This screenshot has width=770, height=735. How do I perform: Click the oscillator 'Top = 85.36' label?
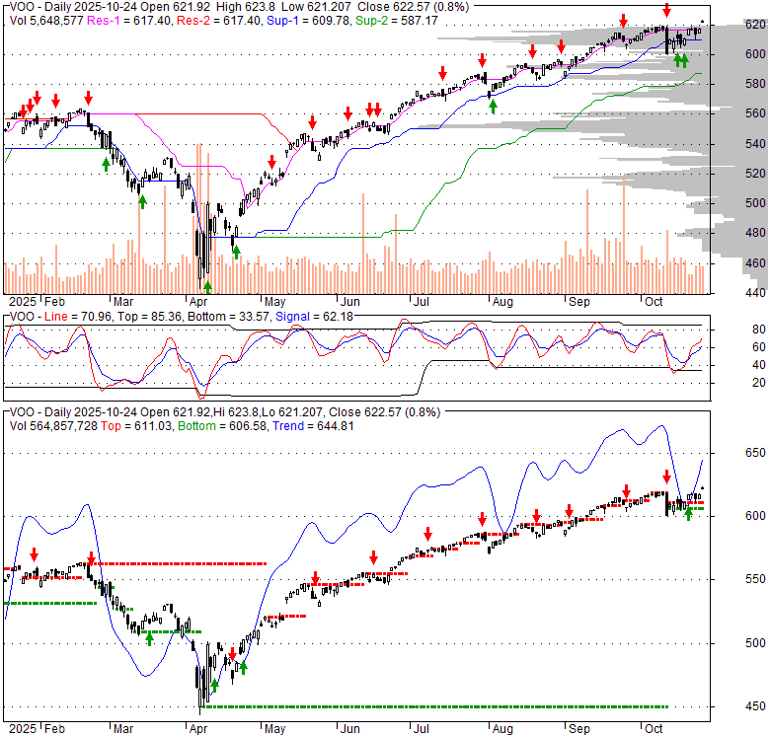(150, 317)
